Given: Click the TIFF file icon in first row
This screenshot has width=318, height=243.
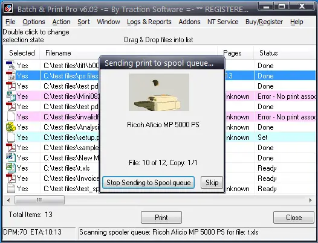Looking at the screenshot, I should [x=11, y=65].
